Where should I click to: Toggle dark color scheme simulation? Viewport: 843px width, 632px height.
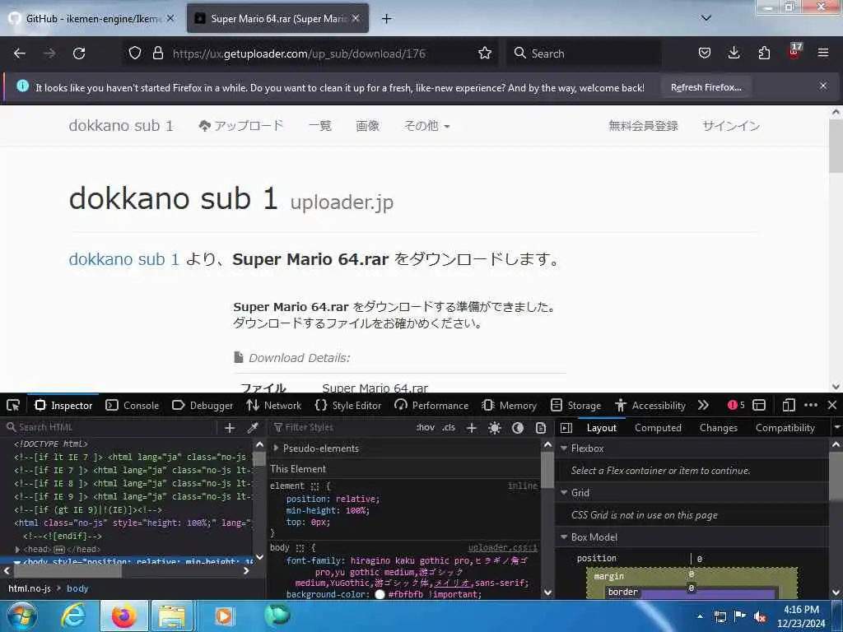(518, 428)
